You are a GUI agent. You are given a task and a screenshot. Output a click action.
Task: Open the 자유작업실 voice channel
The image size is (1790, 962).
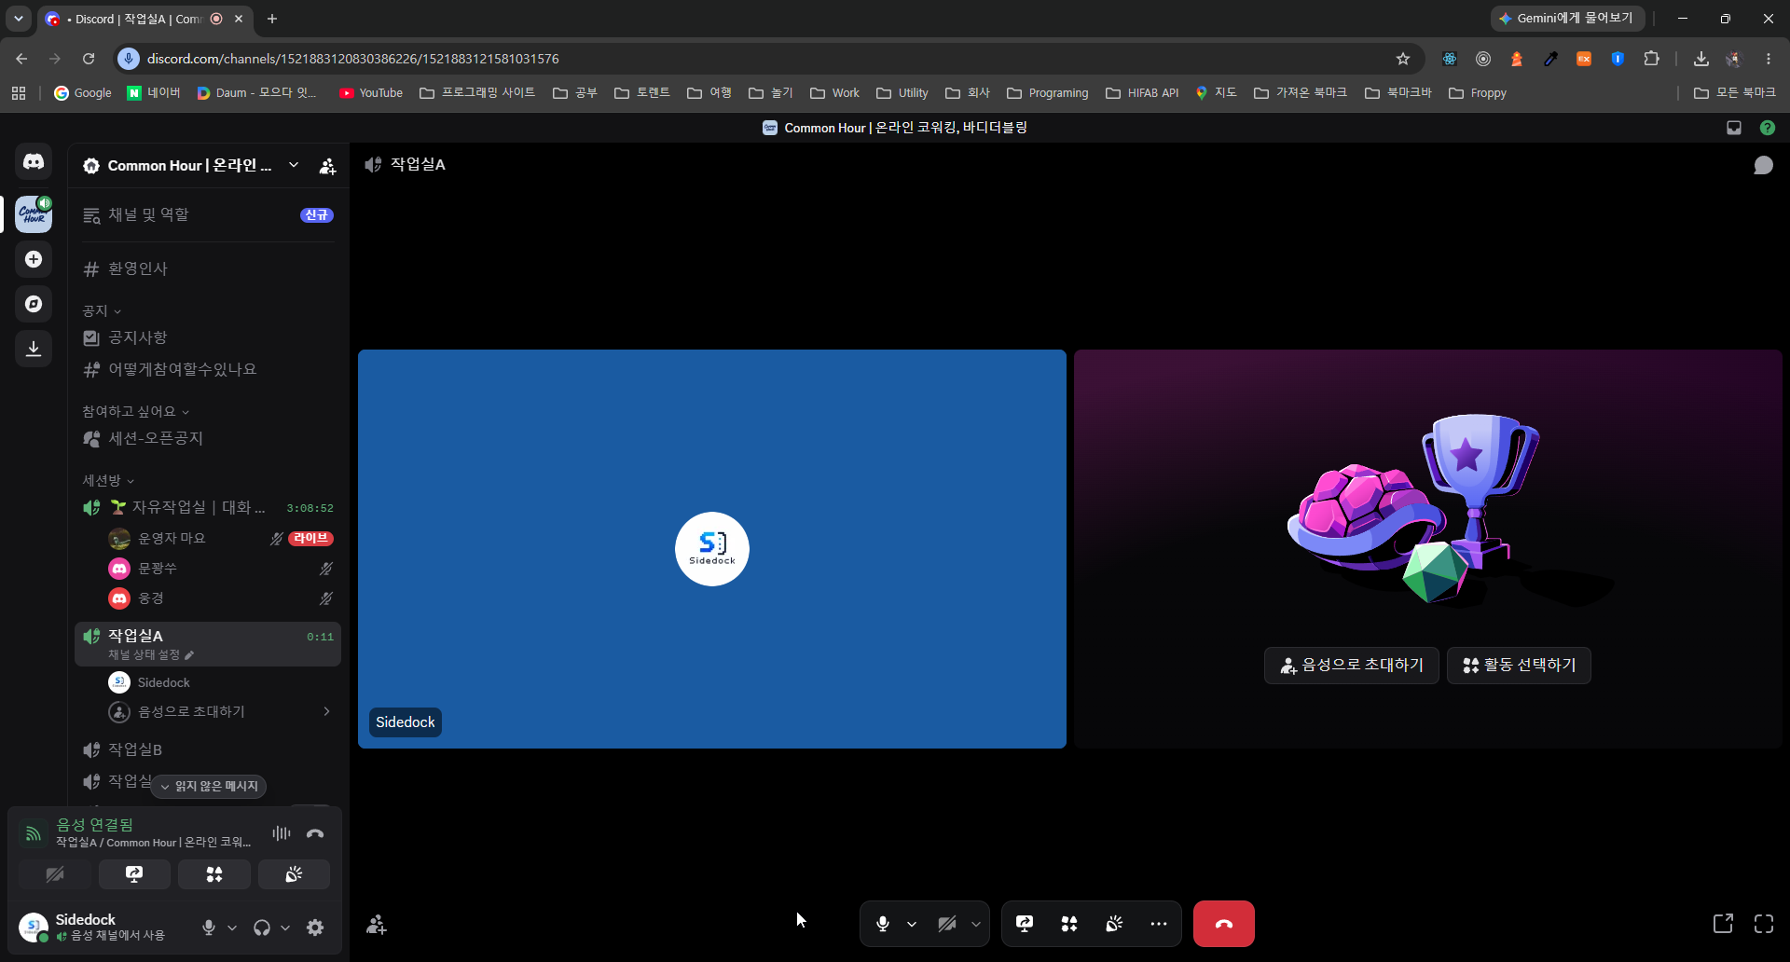tap(207, 507)
